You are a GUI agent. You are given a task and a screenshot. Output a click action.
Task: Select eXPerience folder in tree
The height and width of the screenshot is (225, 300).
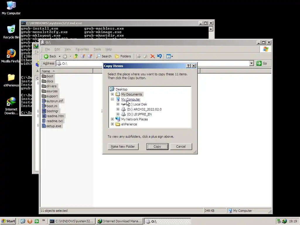click(x=129, y=124)
